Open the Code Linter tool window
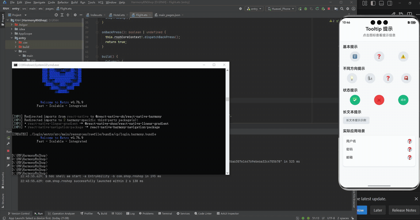The height and width of the screenshot is (220, 420). point(203,214)
